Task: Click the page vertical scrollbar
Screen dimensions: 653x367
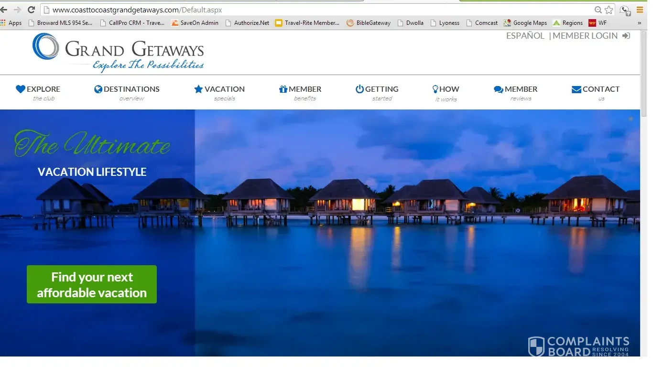Action: [643, 191]
